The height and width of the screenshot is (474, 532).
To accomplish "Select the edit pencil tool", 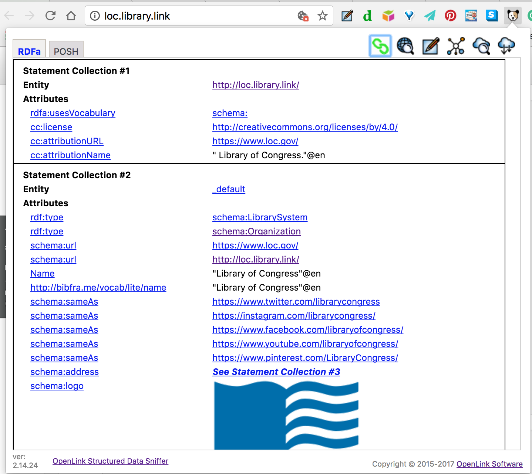I will coord(430,45).
